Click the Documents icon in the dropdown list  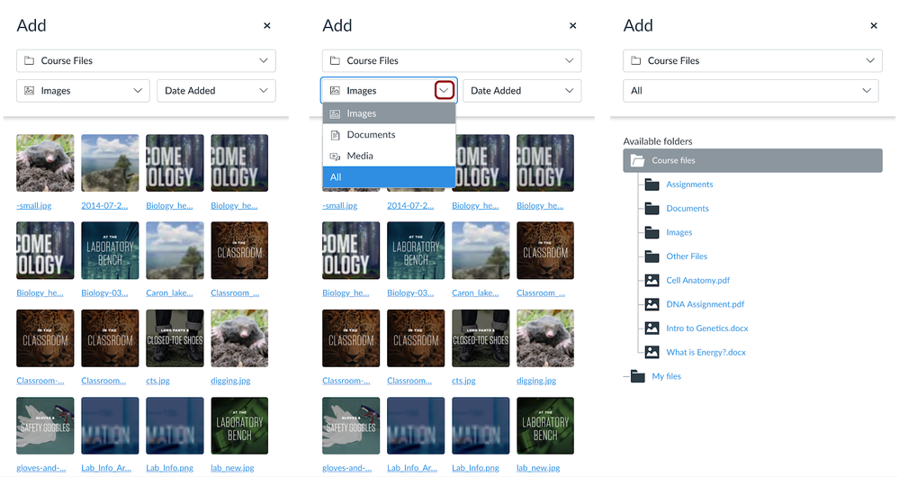tap(336, 135)
